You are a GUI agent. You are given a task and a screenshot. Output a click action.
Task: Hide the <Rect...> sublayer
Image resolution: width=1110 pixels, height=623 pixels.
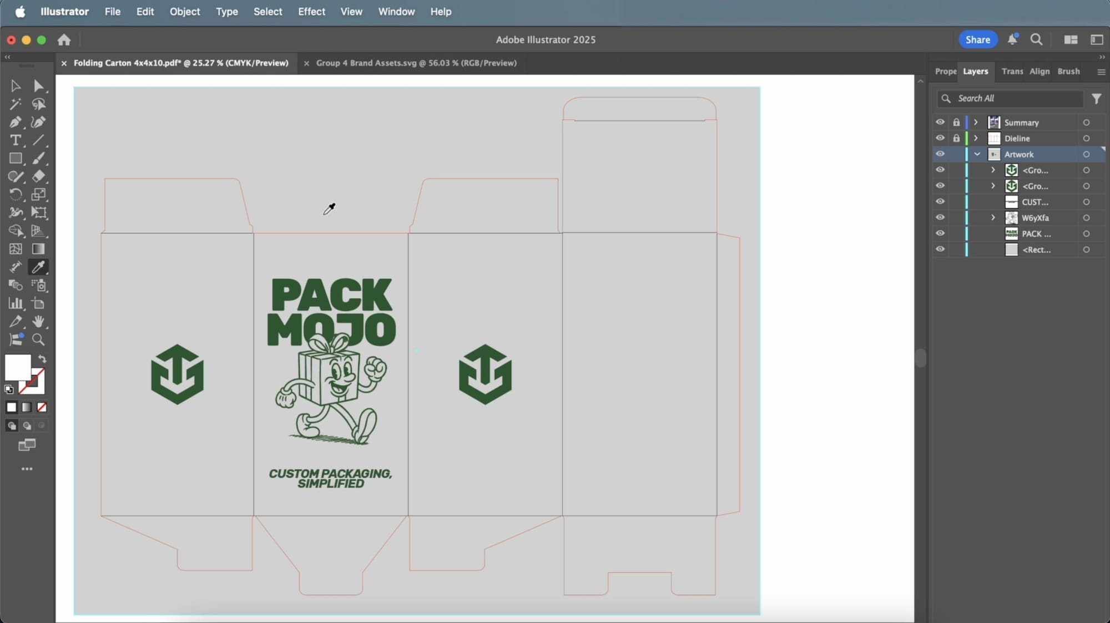coord(940,250)
